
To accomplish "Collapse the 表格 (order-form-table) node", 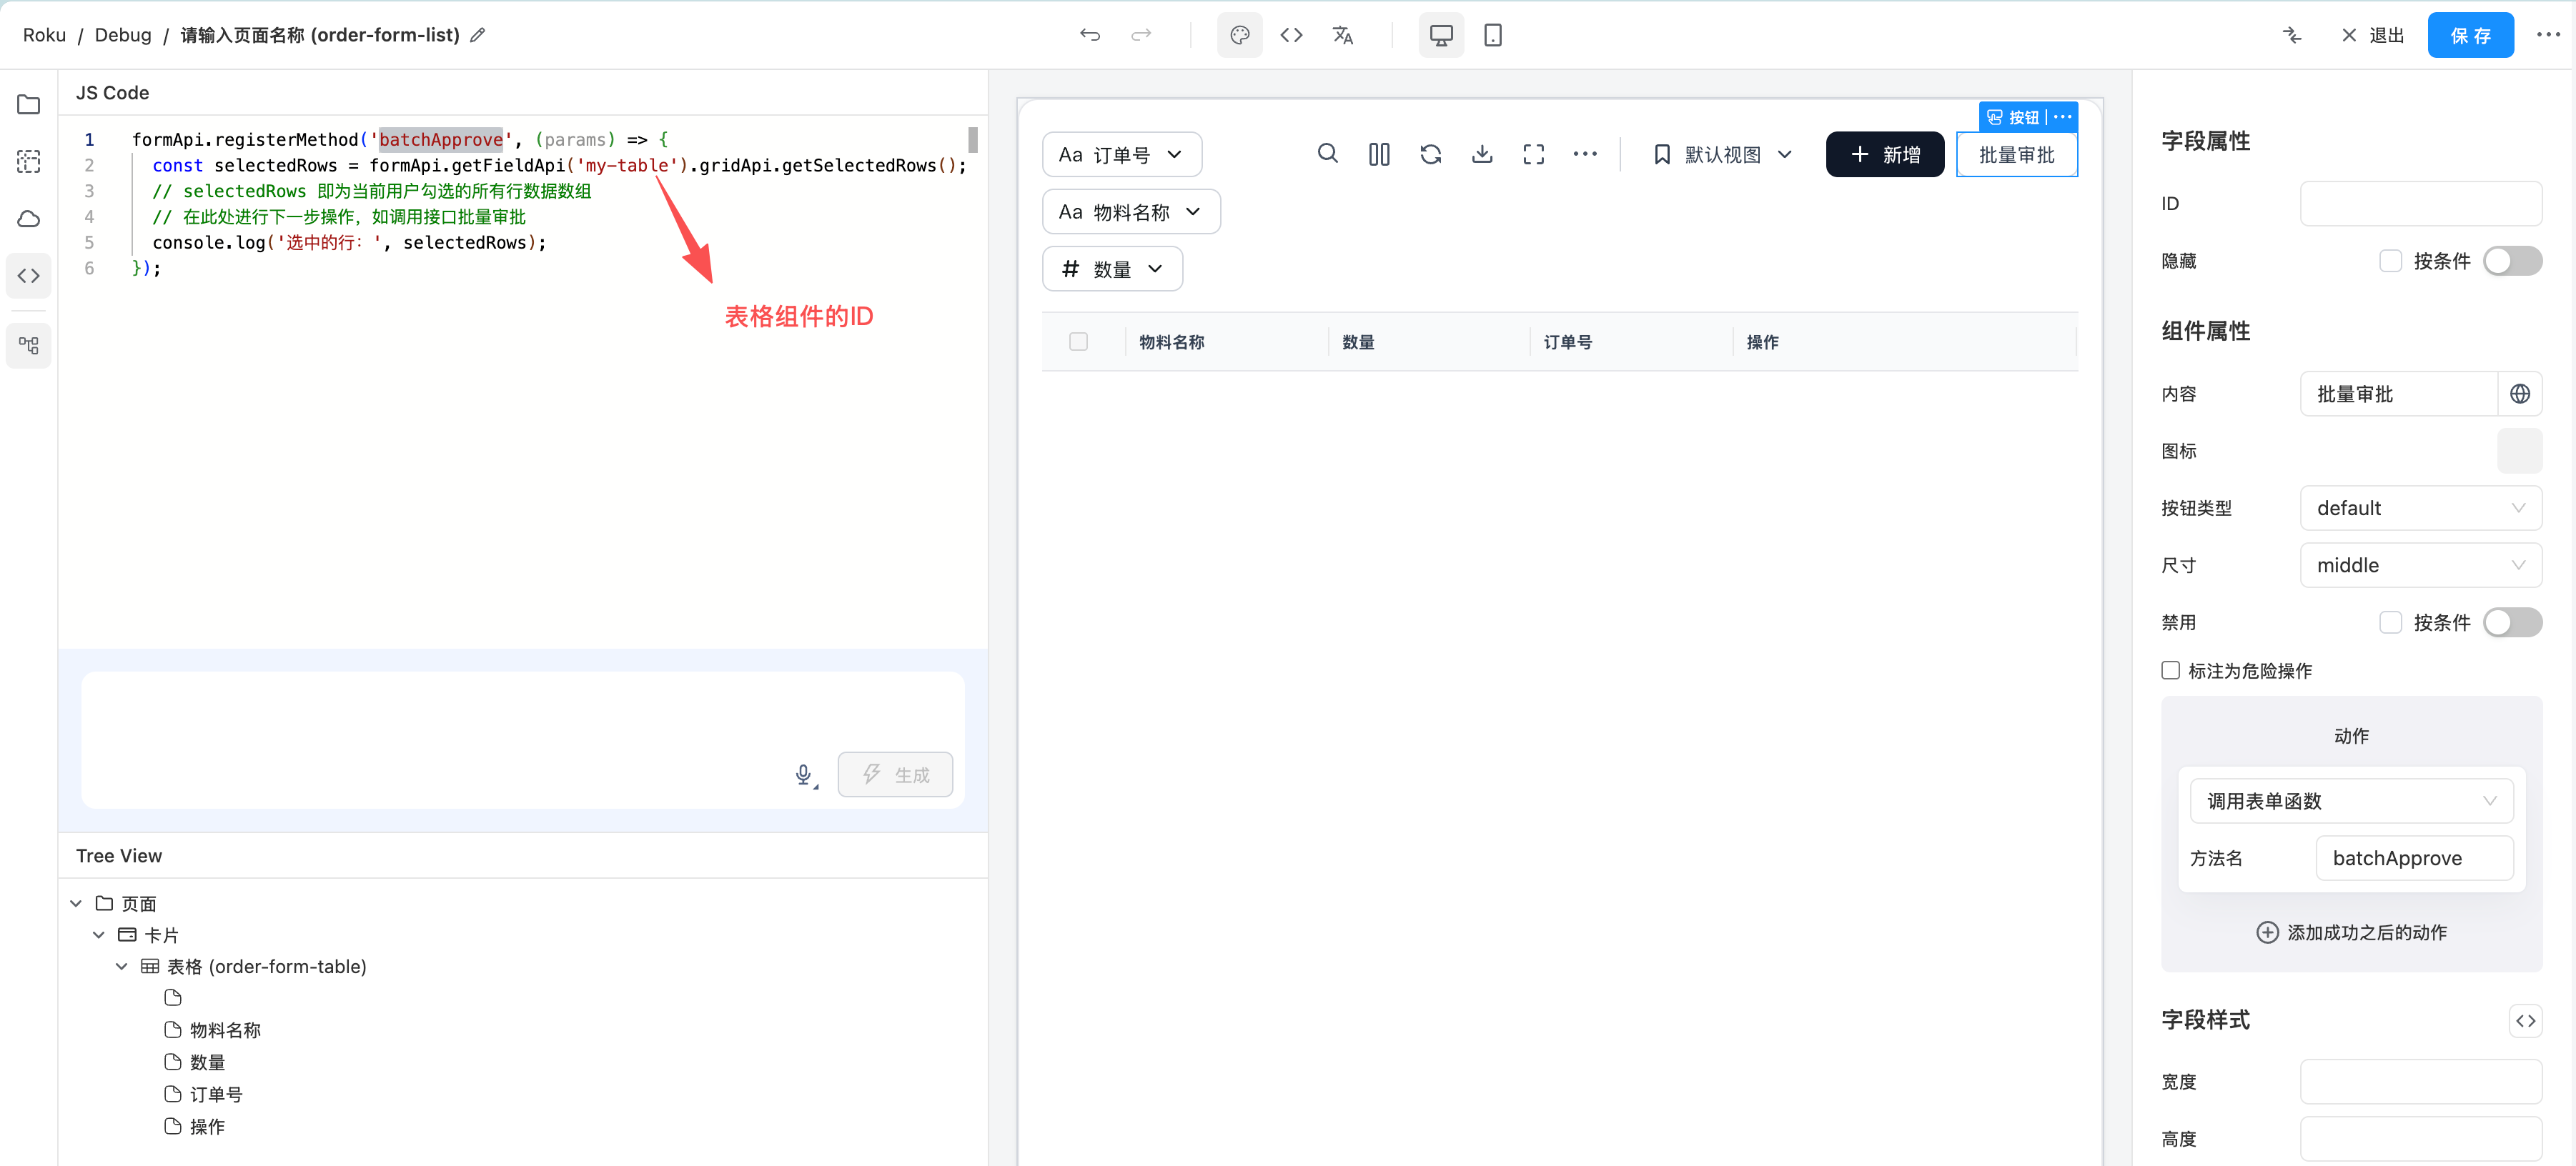I will point(121,967).
